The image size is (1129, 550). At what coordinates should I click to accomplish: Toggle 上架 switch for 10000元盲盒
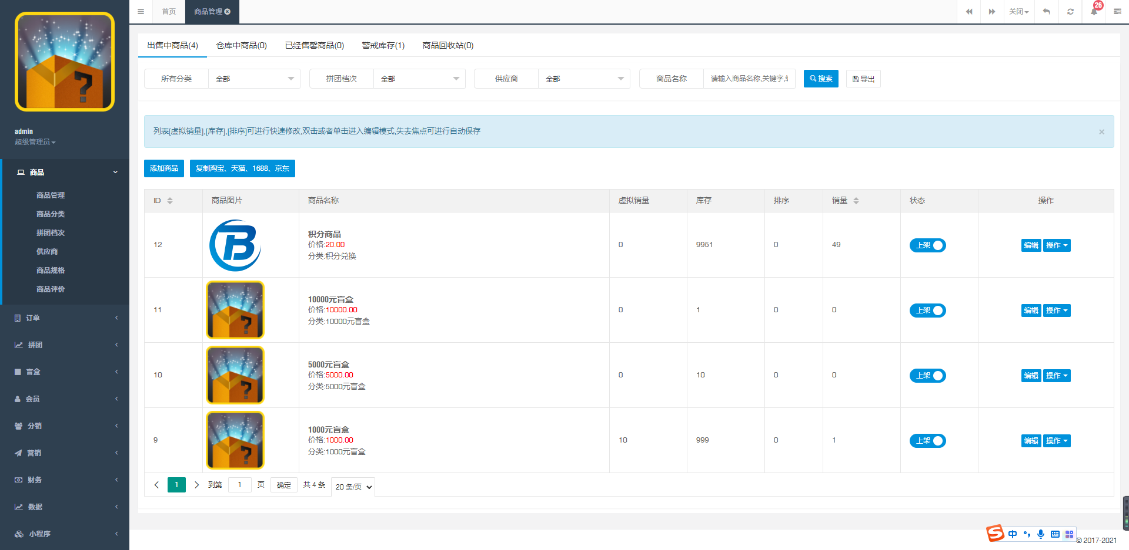[927, 311]
